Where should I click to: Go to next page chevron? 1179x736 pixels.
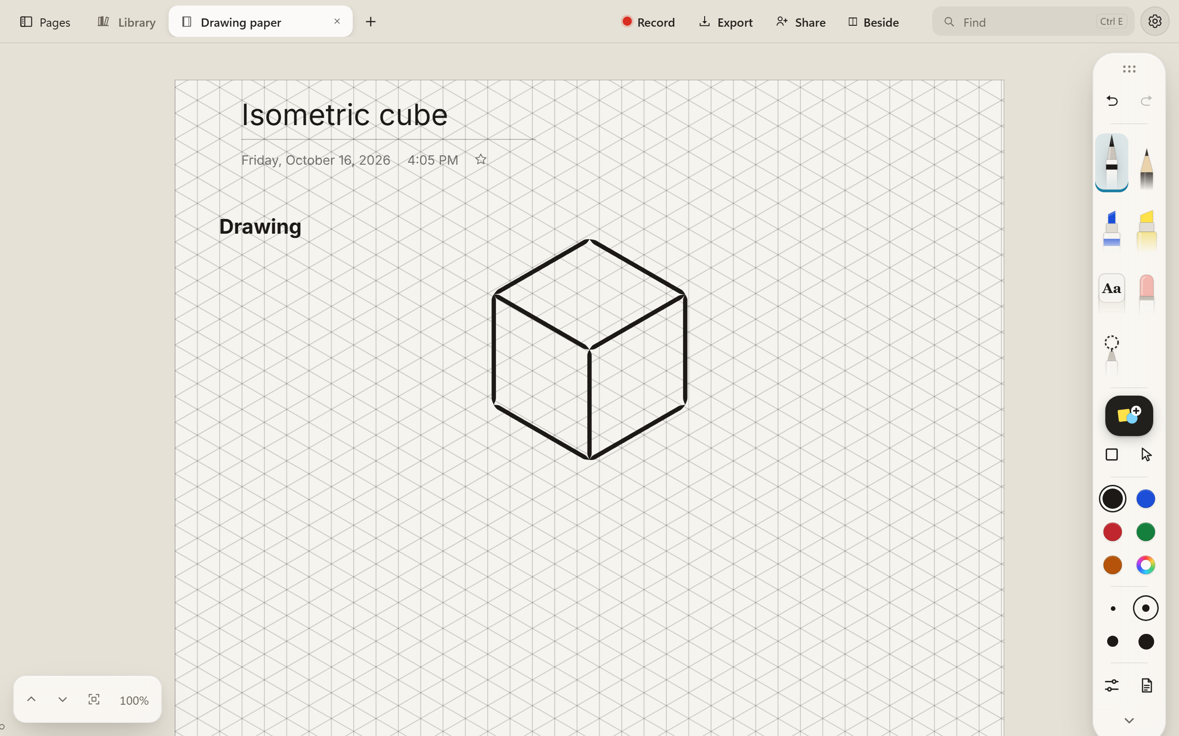click(x=62, y=700)
